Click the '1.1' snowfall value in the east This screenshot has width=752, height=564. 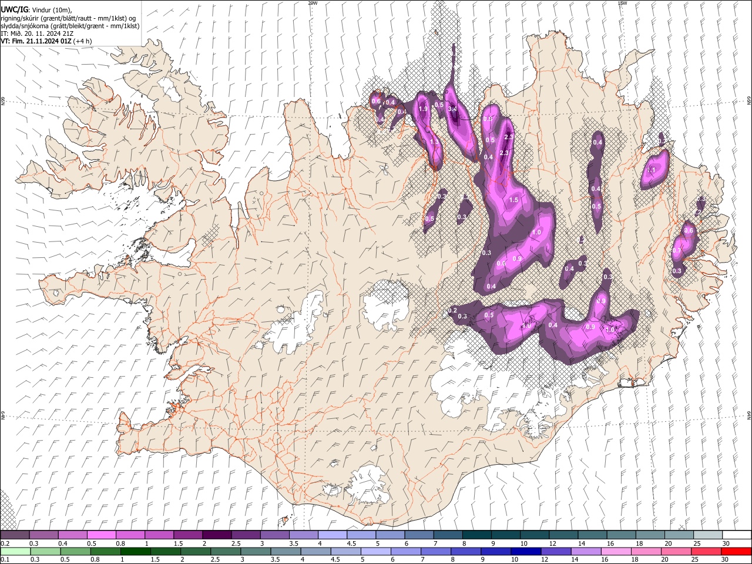(x=652, y=170)
